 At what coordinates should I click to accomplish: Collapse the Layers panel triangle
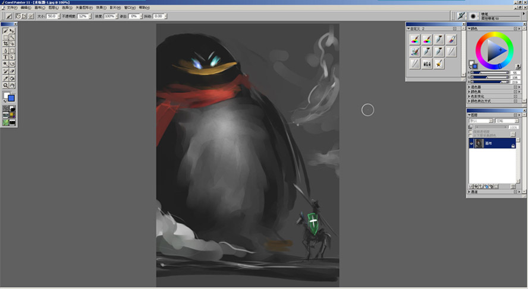469,115
